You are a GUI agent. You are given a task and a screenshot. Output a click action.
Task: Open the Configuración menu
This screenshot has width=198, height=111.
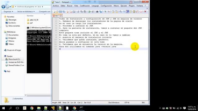[106, 6]
